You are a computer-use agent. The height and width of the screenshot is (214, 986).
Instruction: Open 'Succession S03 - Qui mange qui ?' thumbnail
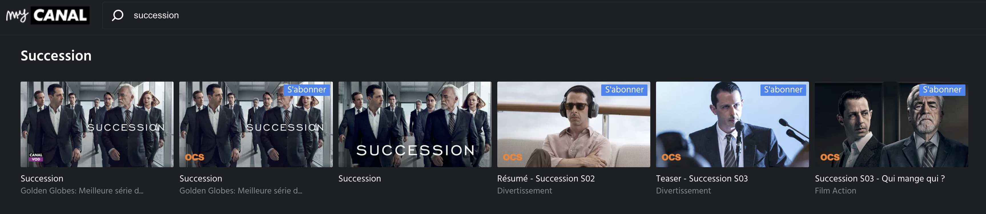891,124
